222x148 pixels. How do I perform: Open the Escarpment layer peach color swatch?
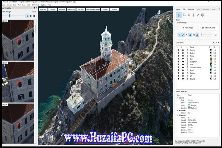click(x=211, y=62)
